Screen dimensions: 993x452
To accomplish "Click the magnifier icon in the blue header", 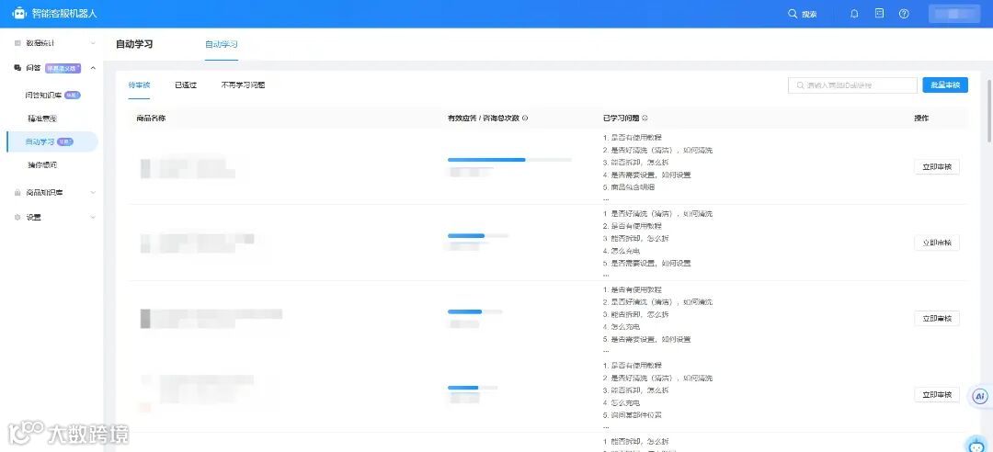I will pyautogui.click(x=793, y=14).
